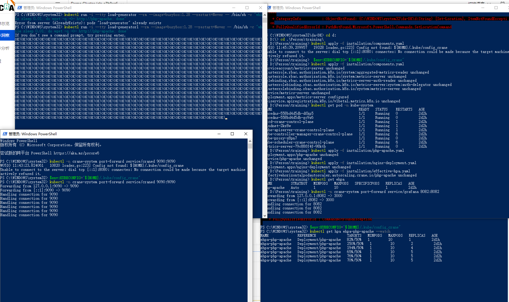Click the PowerShell icon in the bottom-left window title
The height and width of the screenshot is (302, 509).
pos(5,134)
